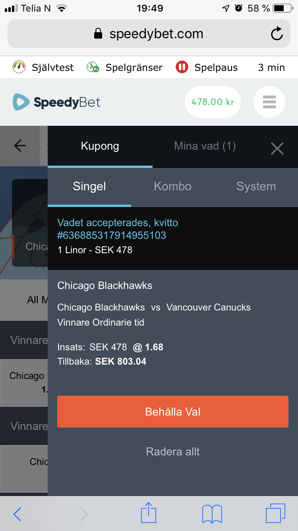This screenshot has height=531, width=298.
Task: Click the SpeedyBet logo
Action: click(56, 102)
